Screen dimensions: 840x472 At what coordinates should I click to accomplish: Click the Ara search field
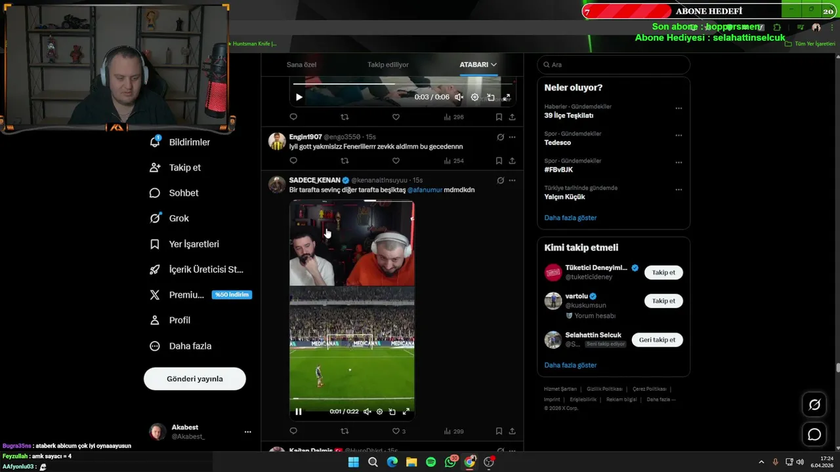pos(614,65)
